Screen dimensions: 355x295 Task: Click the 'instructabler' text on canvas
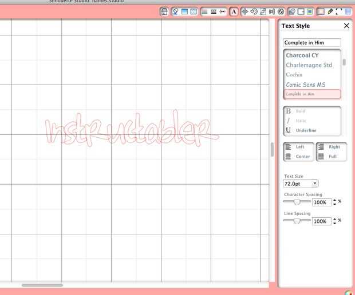click(x=132, y=129)
